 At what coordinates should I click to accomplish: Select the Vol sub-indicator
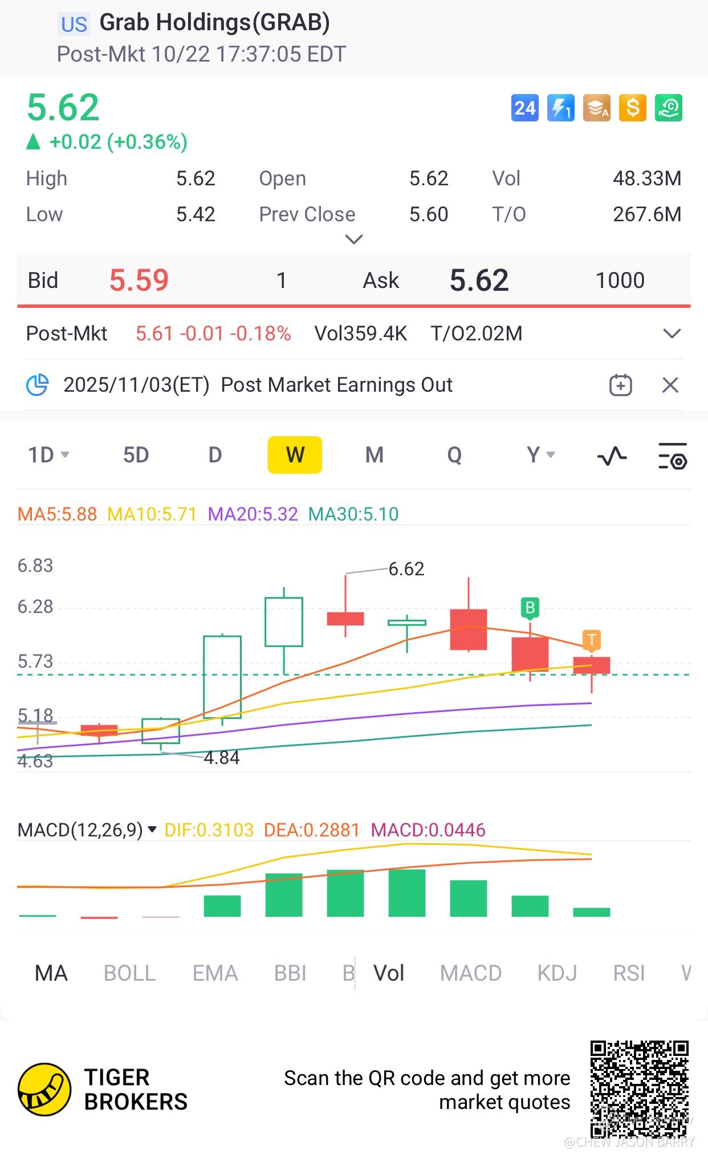coord(389,973)
